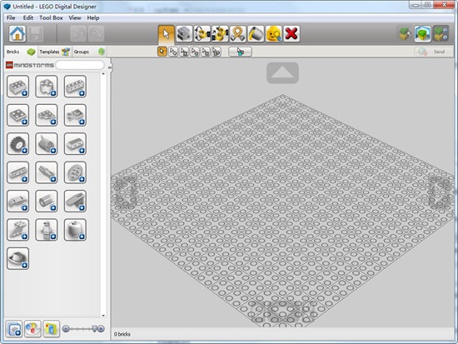Enable multiple selection sub-tool

click(x=173, y=52)
